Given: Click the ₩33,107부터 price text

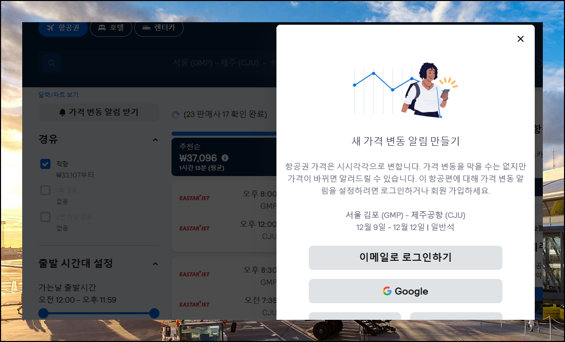Looking at the screenshot, I should pos(75,175).
